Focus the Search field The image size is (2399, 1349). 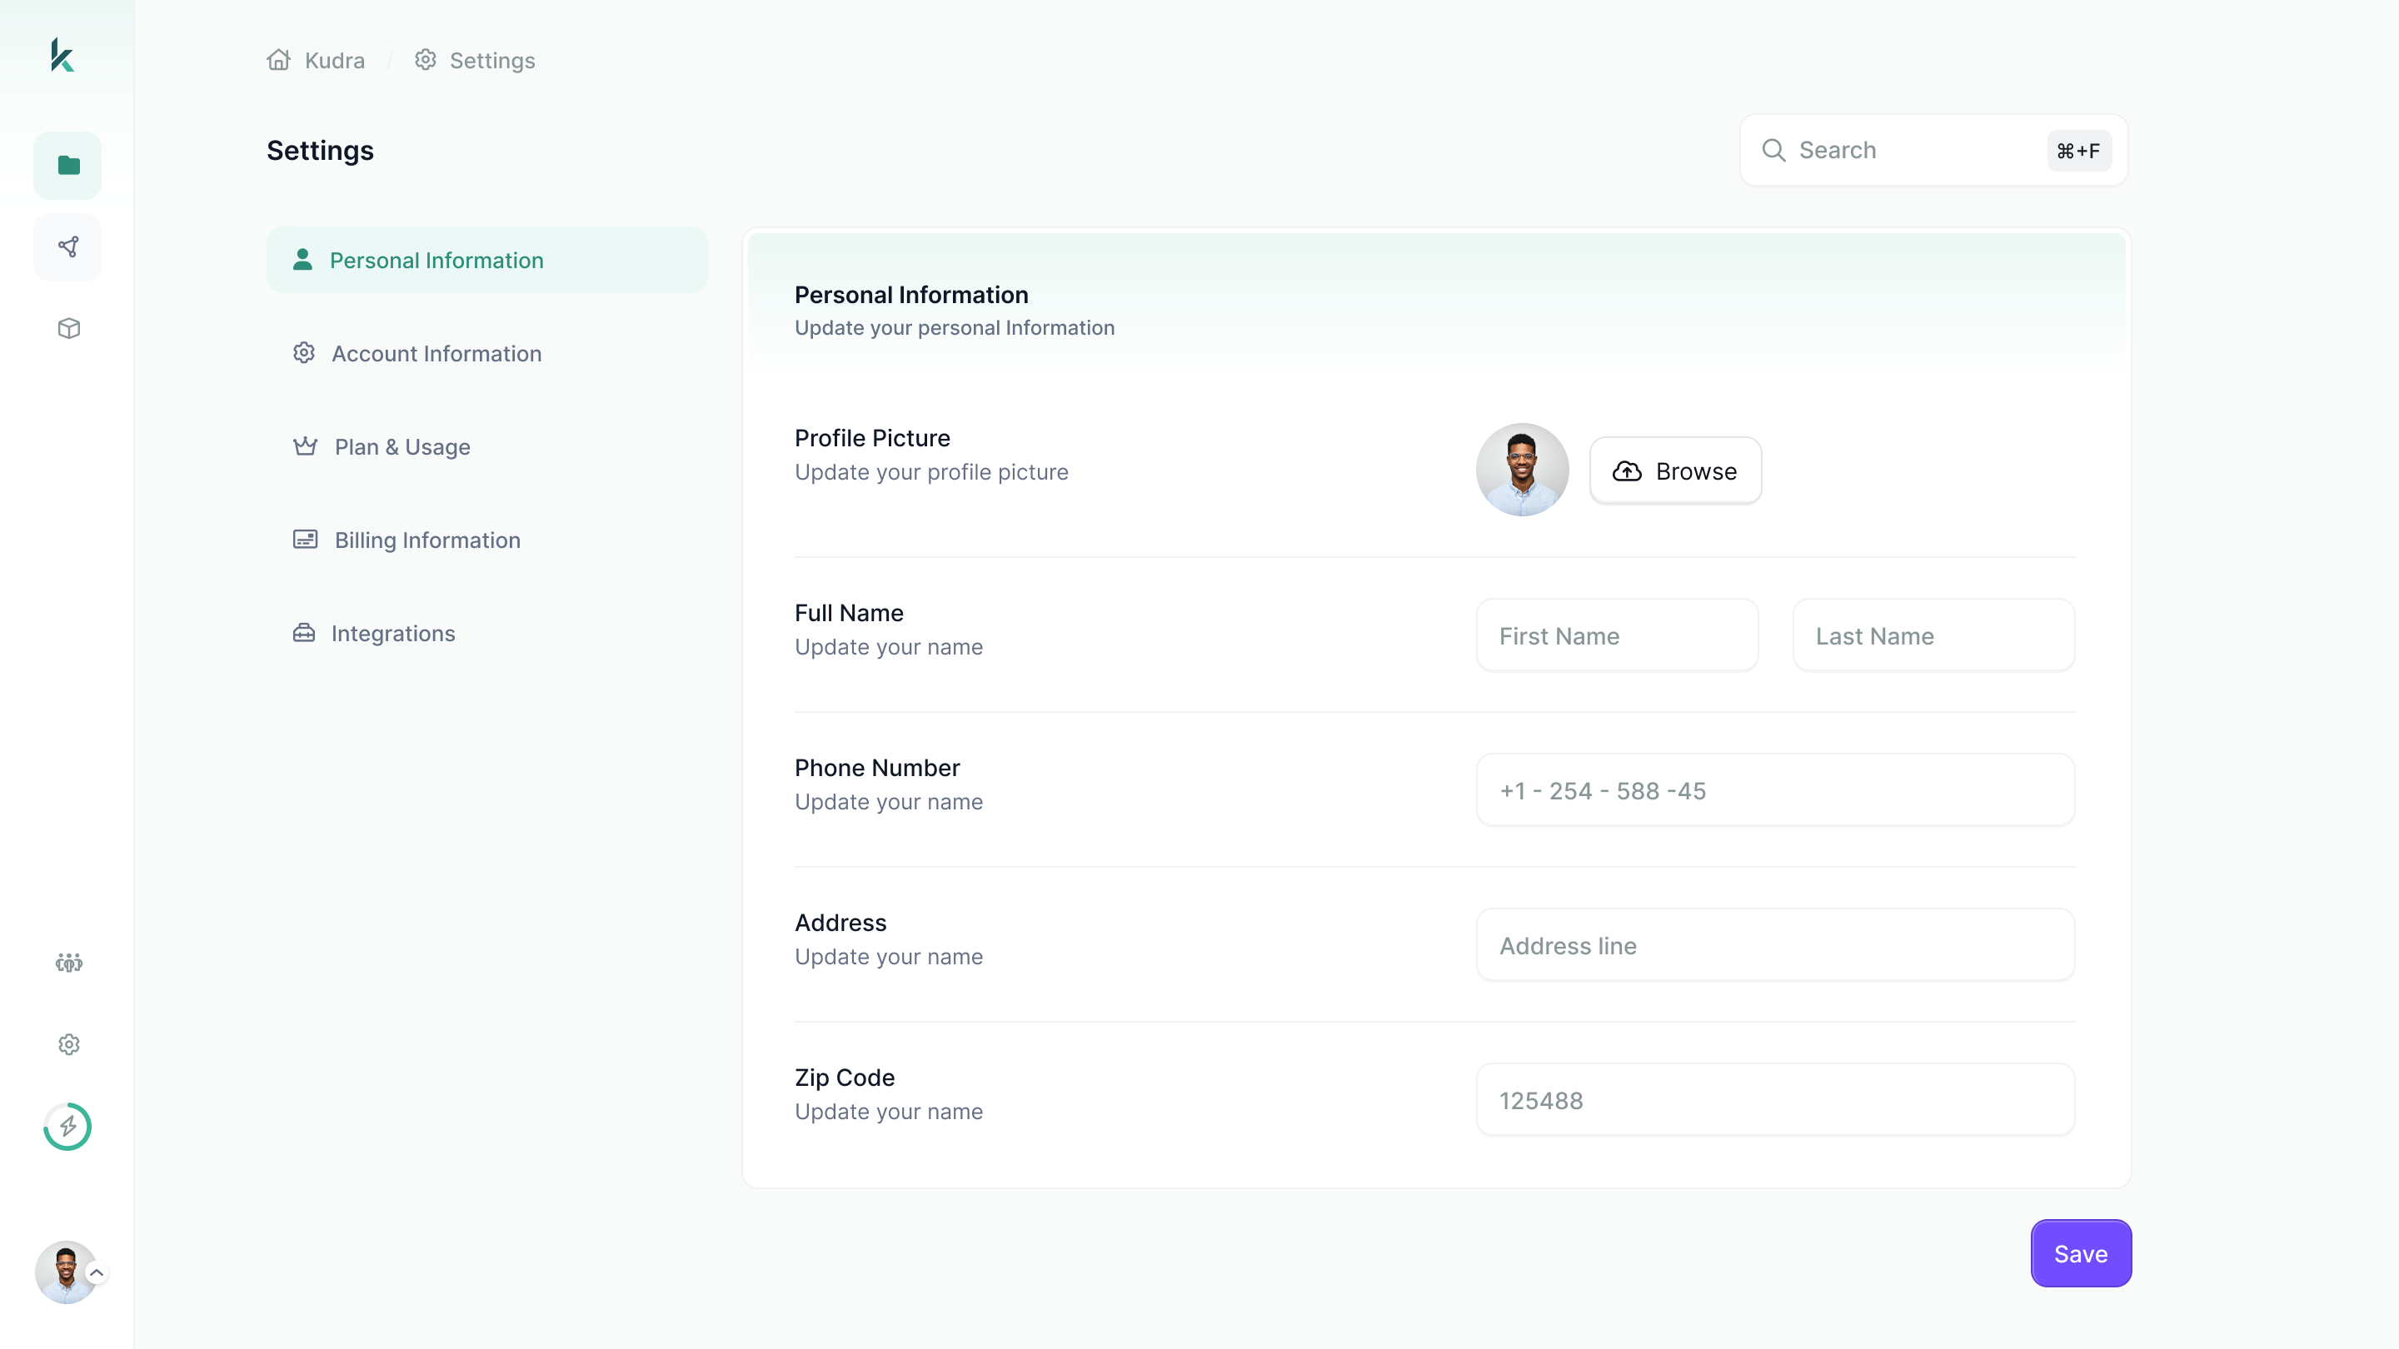click(1933, 150)
